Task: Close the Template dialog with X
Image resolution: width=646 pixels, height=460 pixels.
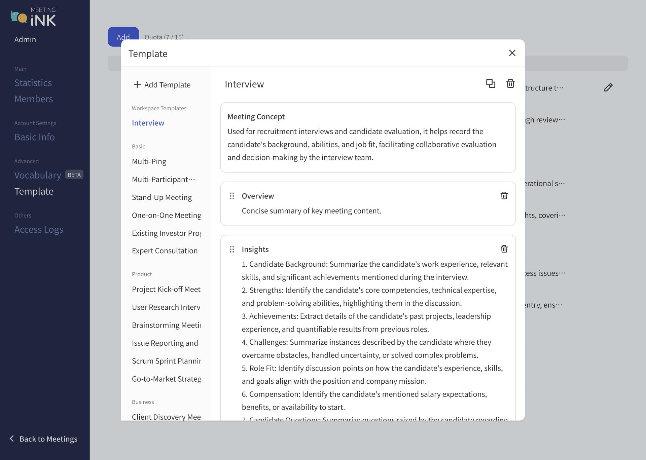Action: [x=512, y=53]
